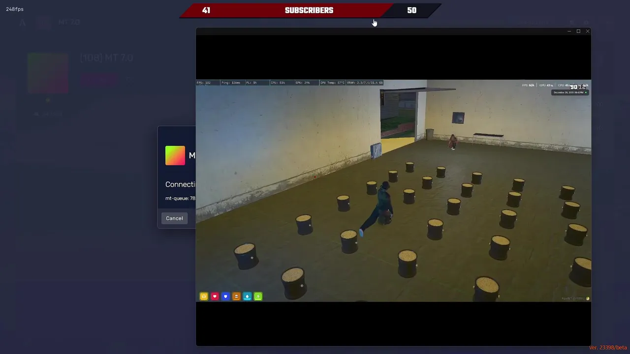Click the red heart health icon
Viewport: 630px width, 354px height.
215,296
